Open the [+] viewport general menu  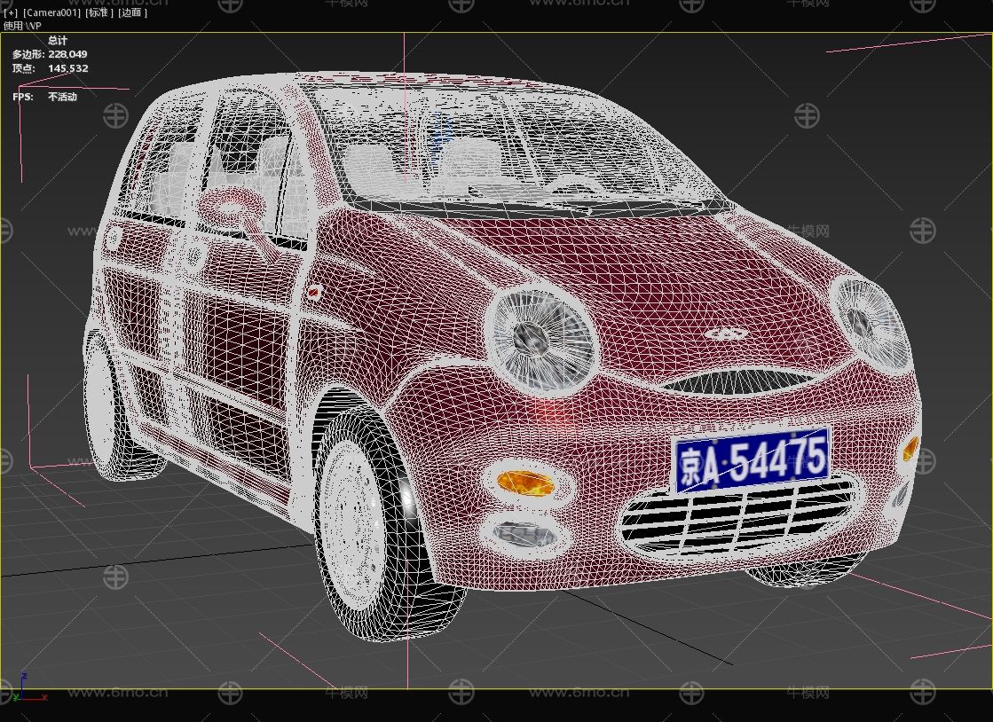click(x=10, y=12)
